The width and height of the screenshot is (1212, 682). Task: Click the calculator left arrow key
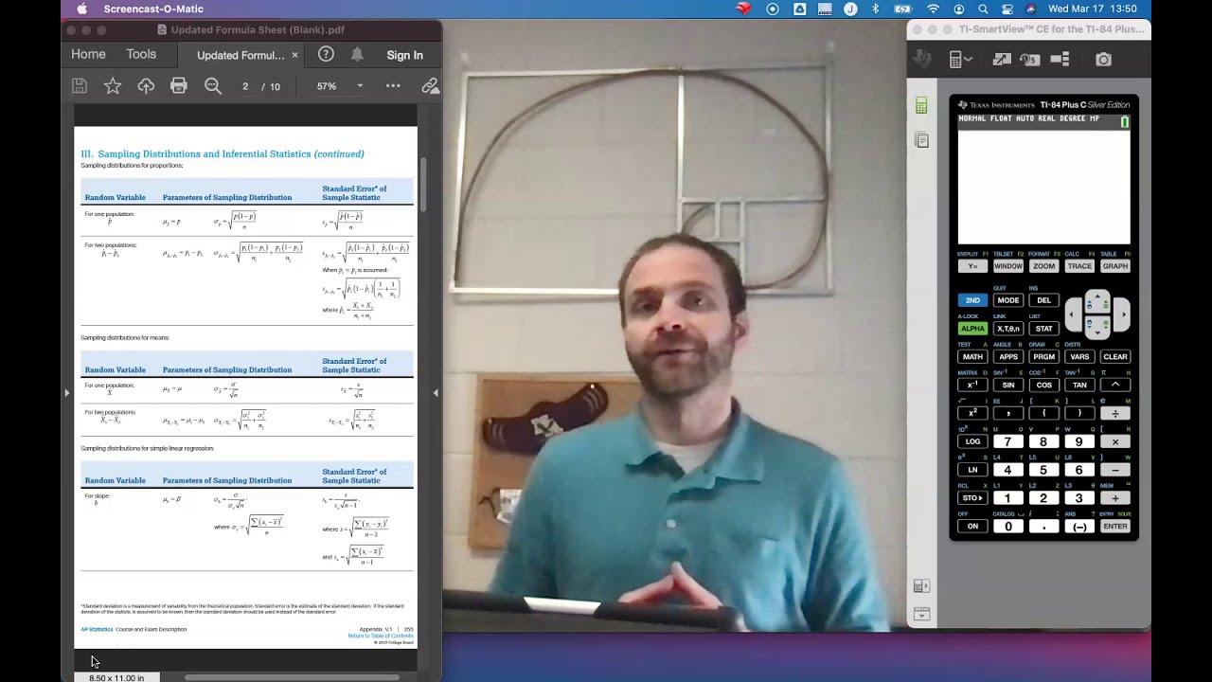pyautogui.click(x=1072, y=314)
